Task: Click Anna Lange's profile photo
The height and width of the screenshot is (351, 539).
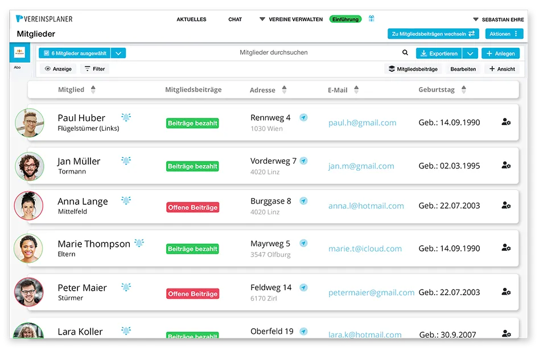Action: pos(28,205)
